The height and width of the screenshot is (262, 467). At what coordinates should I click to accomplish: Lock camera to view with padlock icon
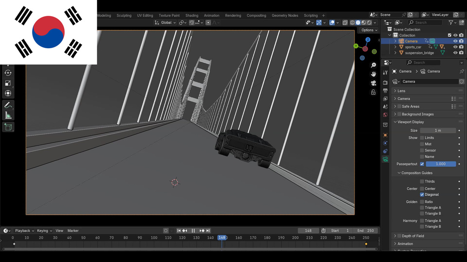(373, 92)
